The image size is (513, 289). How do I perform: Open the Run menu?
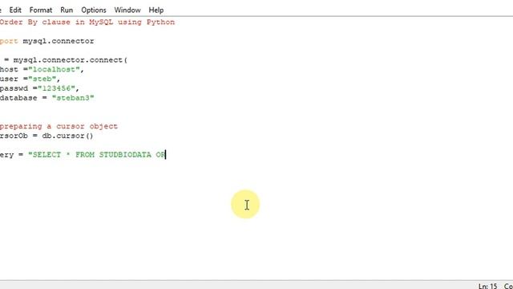tap(67, 10)
